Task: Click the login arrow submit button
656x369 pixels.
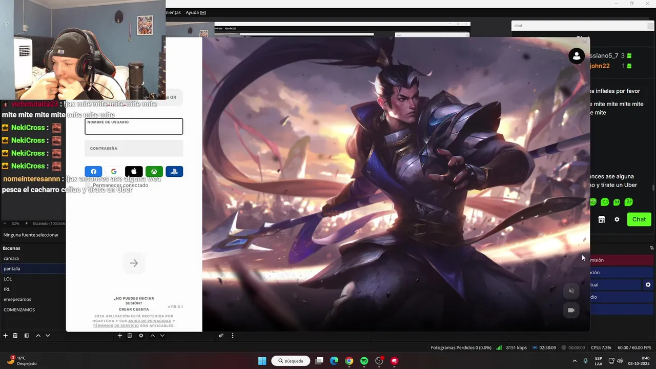Action: pyautogui.click(x=134, y=263)
